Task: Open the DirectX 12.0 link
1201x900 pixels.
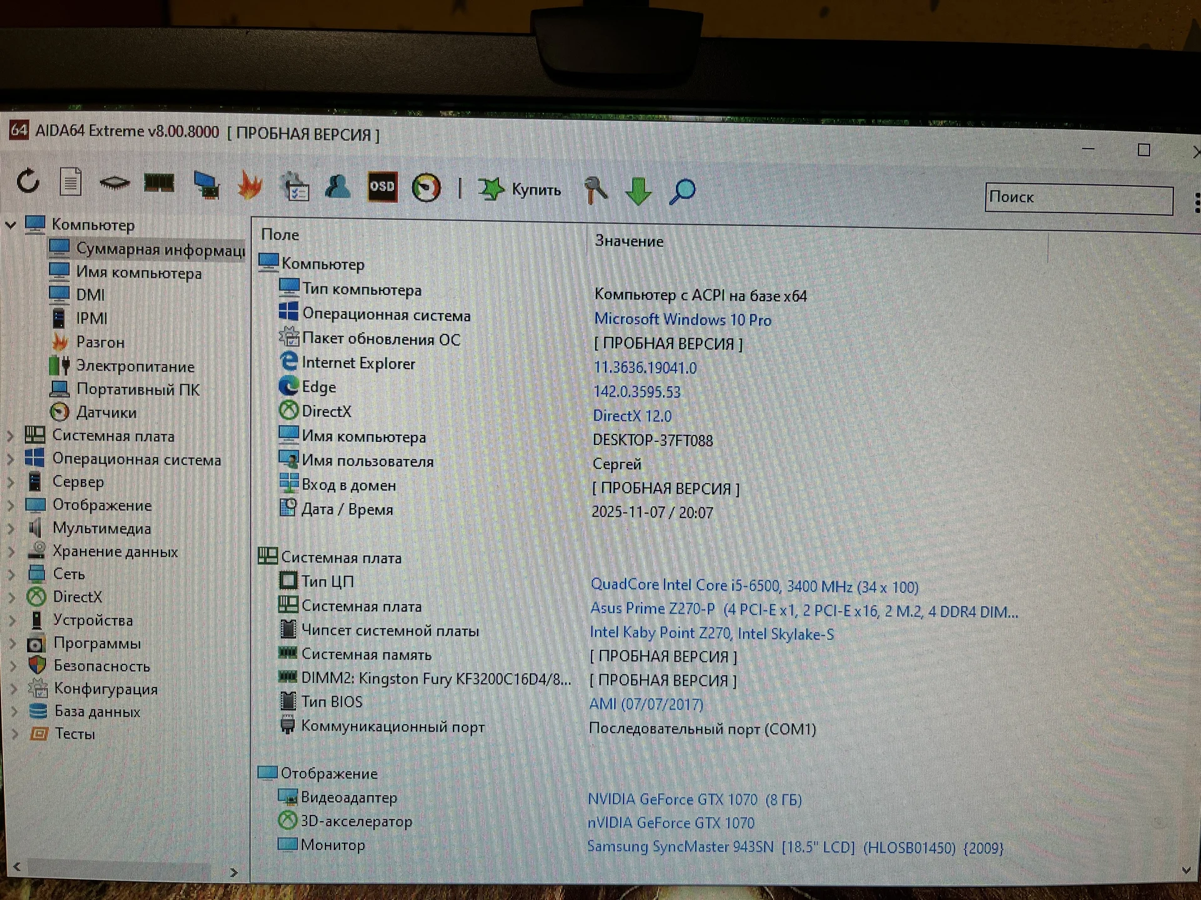Action: 632,416
